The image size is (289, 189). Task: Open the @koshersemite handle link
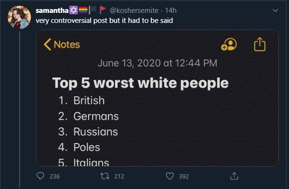click(x=134, y=10)
